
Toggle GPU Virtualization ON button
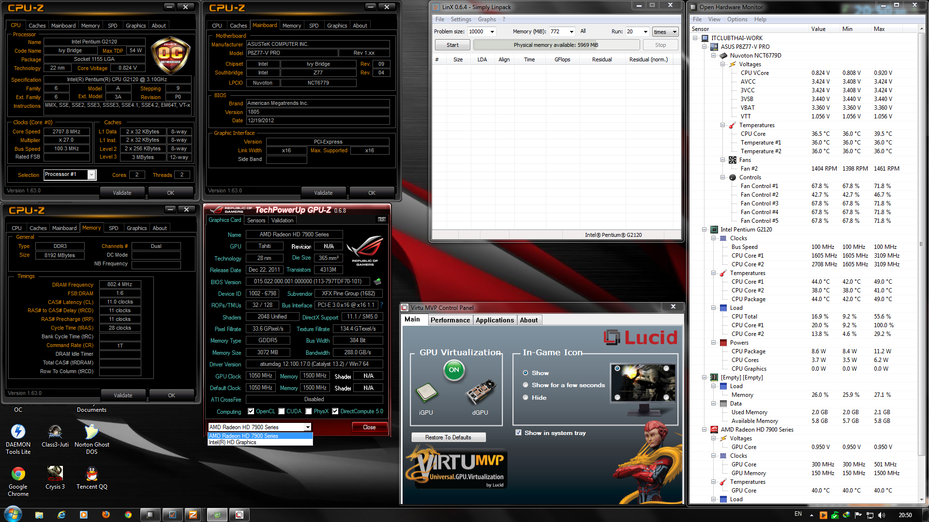453,370
